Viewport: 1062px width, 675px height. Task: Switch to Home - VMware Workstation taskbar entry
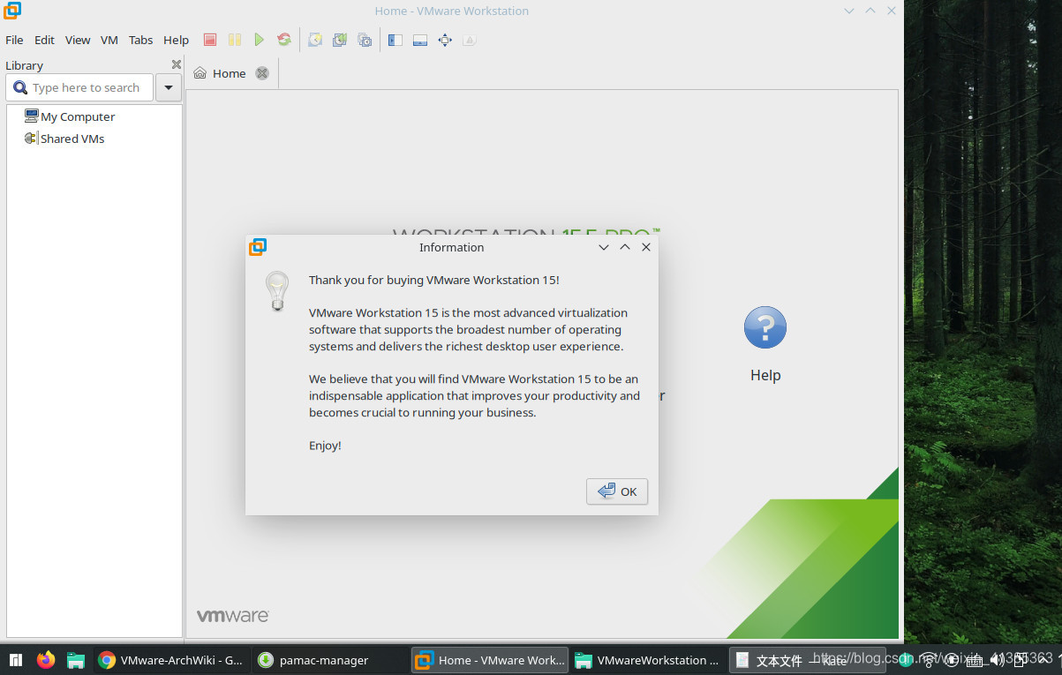click(x=490, y=660)
